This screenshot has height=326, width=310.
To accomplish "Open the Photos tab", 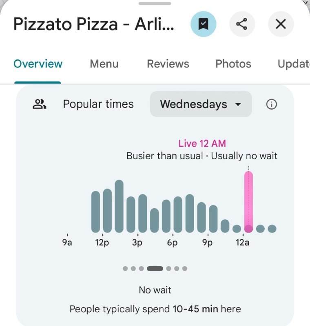I will (x=233, y=64).
